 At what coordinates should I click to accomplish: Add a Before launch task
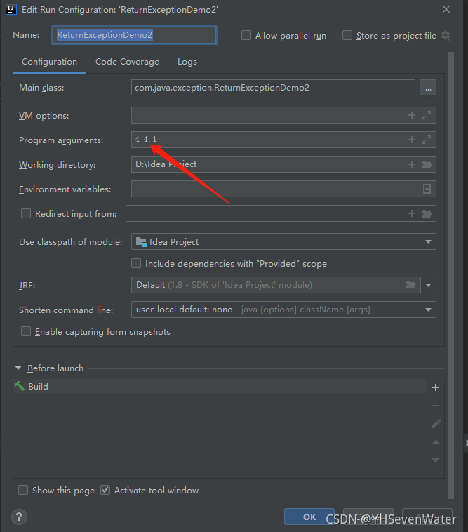436,387
